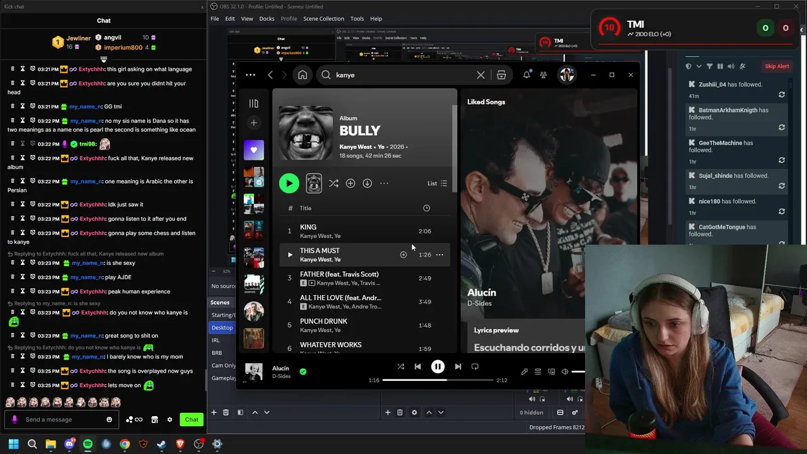Toggle the green saved check for Alucín
The height and width of the screenshot is (454, 807).
tap(303, 371)
